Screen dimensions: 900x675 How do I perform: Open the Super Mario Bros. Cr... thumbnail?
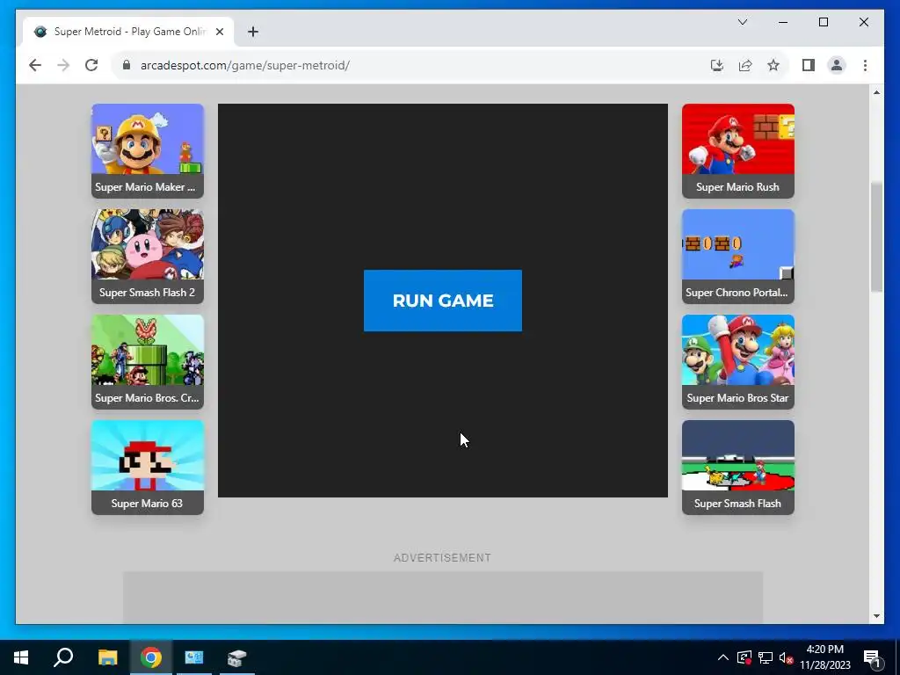[x=148, y=362]
